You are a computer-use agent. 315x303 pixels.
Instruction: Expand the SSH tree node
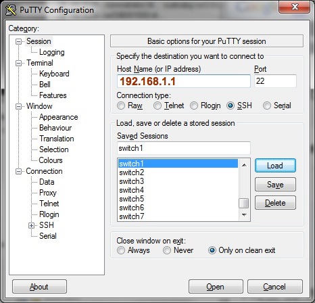coord(31,225)
